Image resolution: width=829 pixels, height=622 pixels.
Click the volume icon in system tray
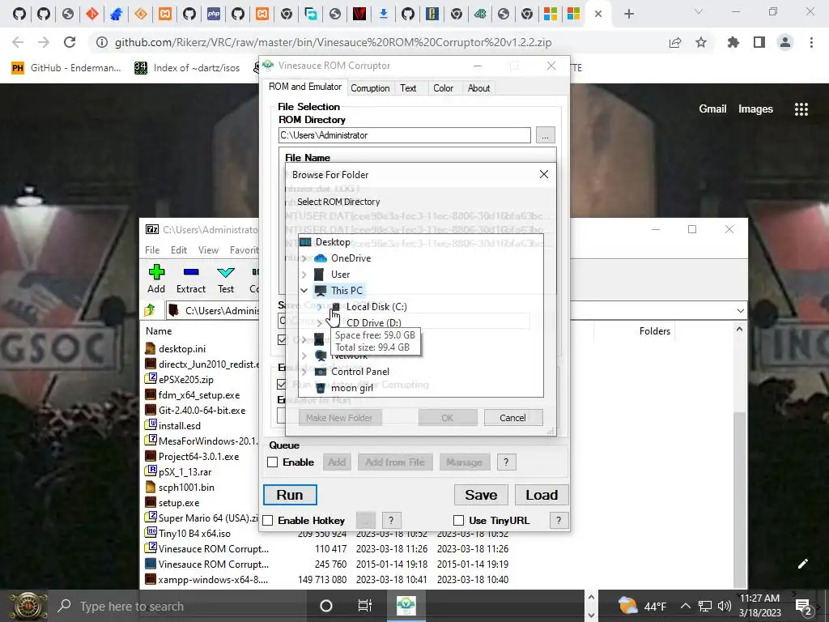point(725,606)
